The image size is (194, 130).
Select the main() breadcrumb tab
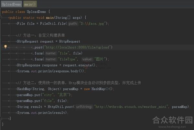click(x=30, y=4)
